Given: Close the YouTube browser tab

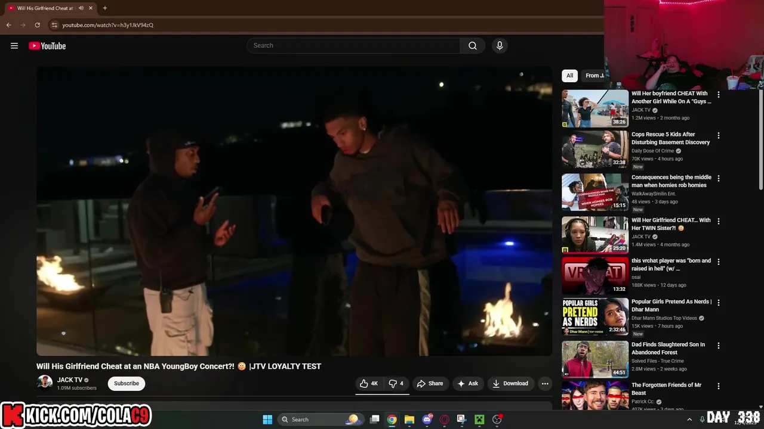Looking at the screenshot, I should click(91, 8).
